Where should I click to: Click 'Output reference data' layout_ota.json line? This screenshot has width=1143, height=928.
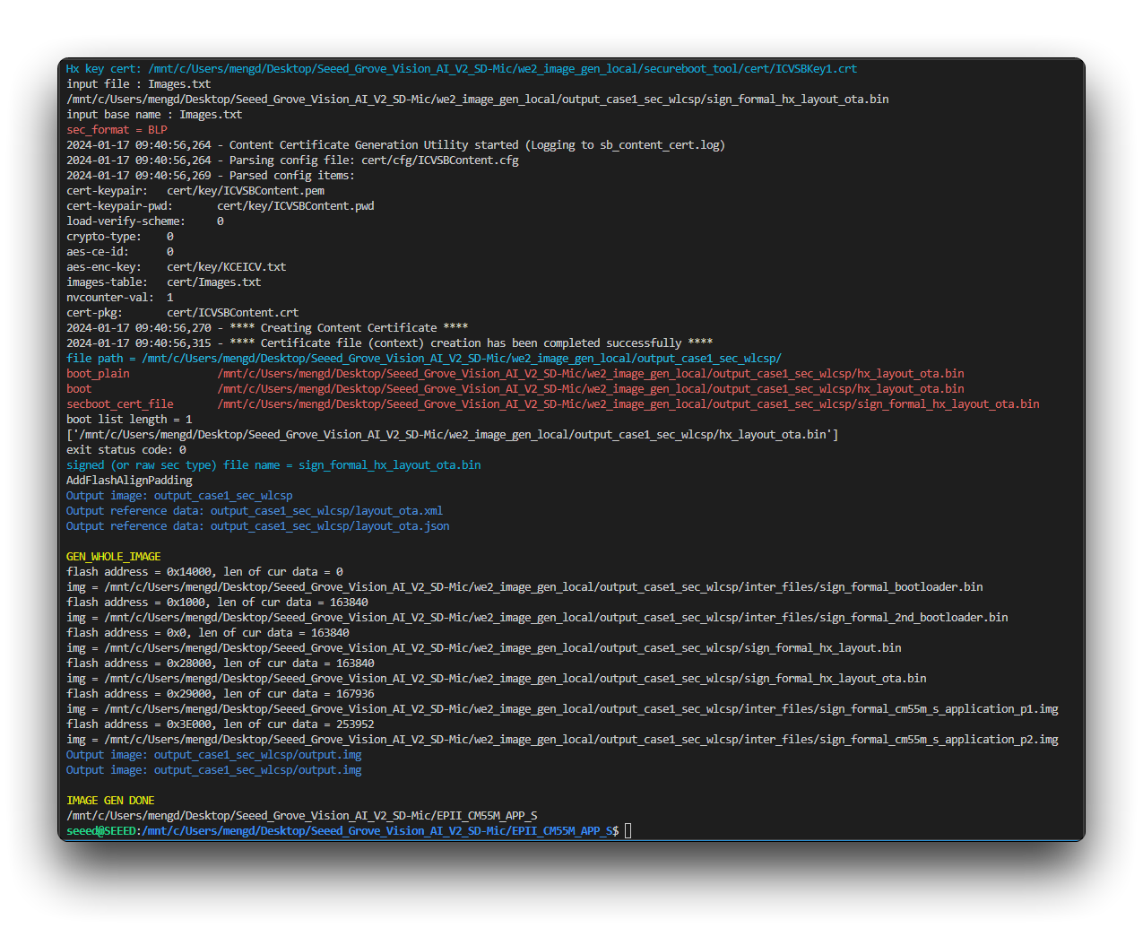(258, 526)
